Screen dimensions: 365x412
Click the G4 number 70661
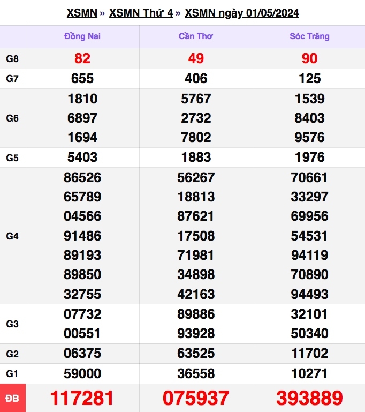pos(309,177)
